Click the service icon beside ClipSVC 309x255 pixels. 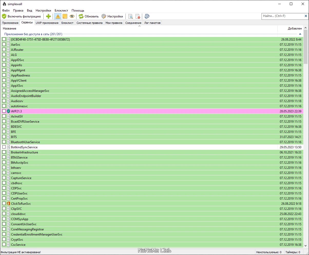pos(9,209)
